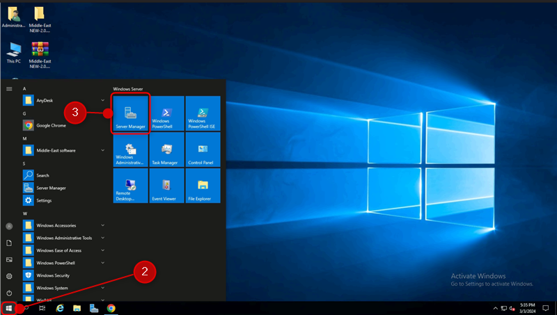Select the Middle-East NEW-2.0 folder icon
The width and height of the screenshot is (557, 315).
coord(40,19)
